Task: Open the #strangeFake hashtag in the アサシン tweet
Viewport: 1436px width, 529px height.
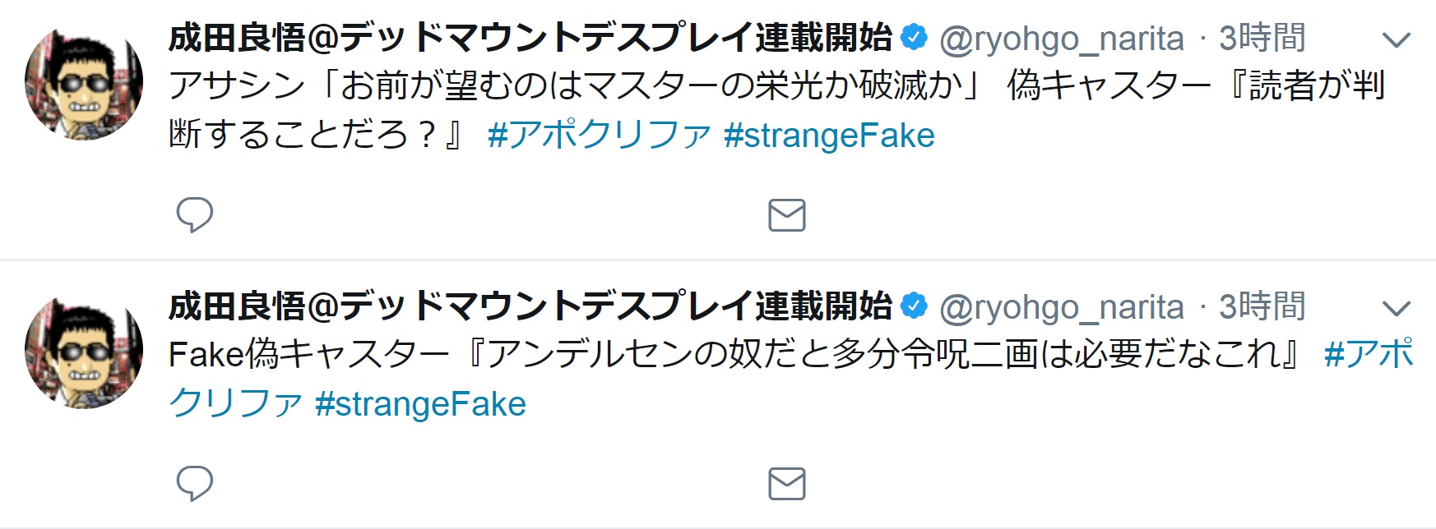Action: point(829,136)
